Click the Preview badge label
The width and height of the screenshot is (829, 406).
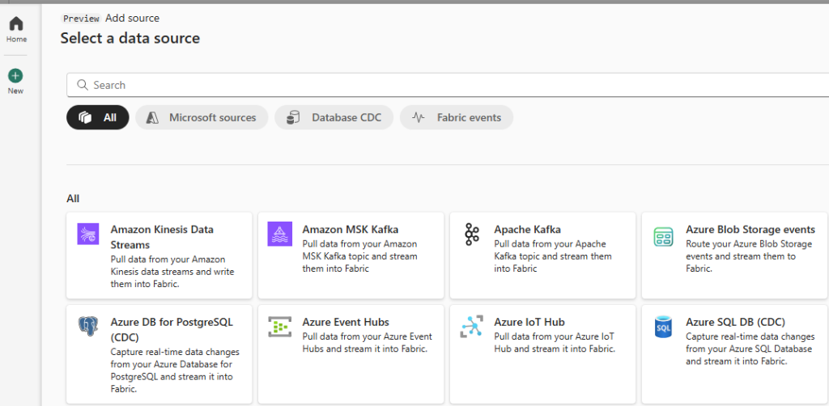81,19
